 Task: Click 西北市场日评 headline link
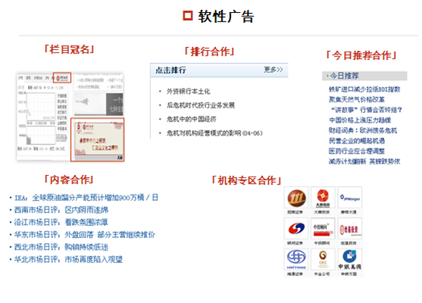(x=62, y=247)
